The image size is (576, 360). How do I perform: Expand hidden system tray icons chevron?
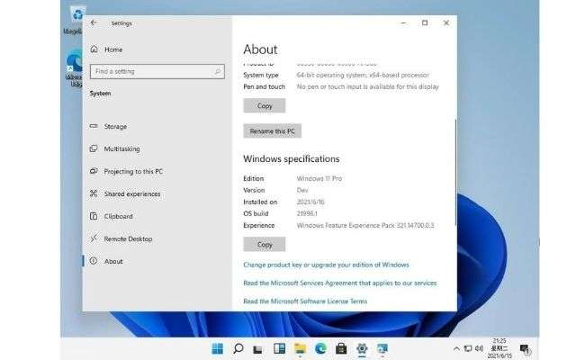[456, 348]
